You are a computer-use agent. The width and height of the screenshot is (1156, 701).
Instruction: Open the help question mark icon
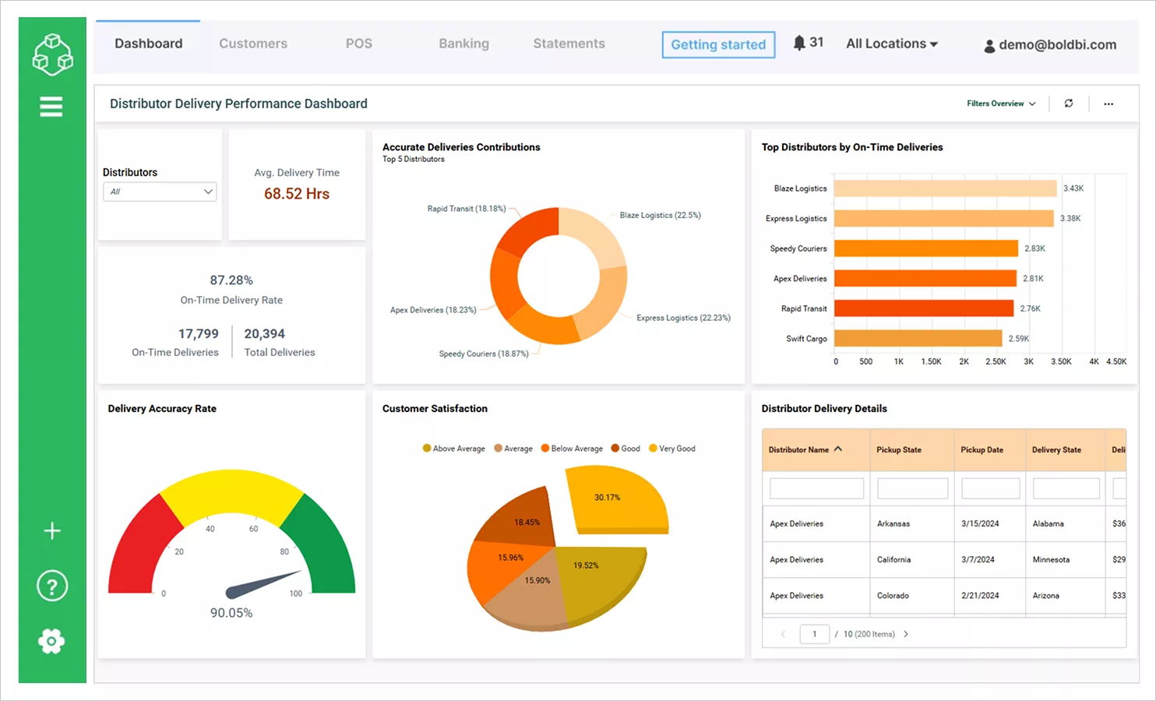tap(51, 586)
